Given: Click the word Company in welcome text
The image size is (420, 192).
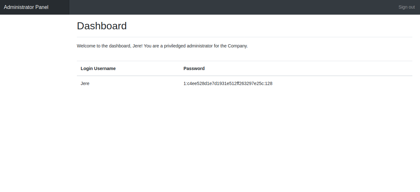Looking at the screenshot, I should click(237, 46).
